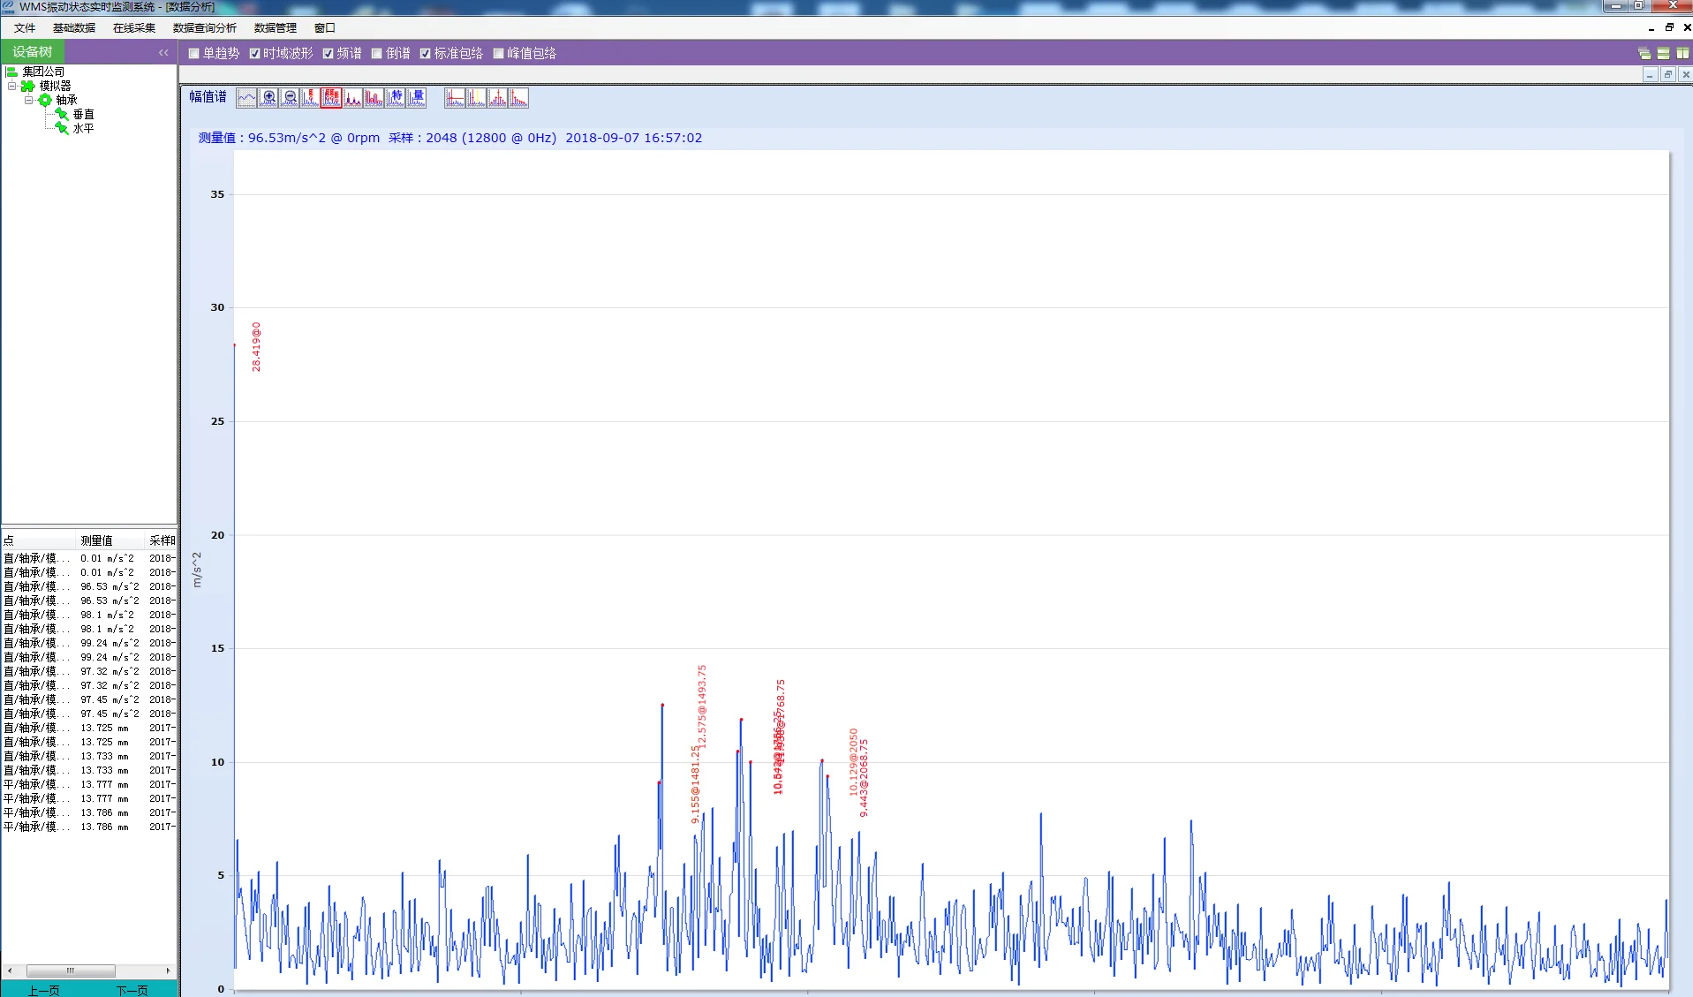The image size is (1693, 997).
Task: Click the zoom-out magnifier on the spectrum toolbar
Action: (x=290, y=98)
